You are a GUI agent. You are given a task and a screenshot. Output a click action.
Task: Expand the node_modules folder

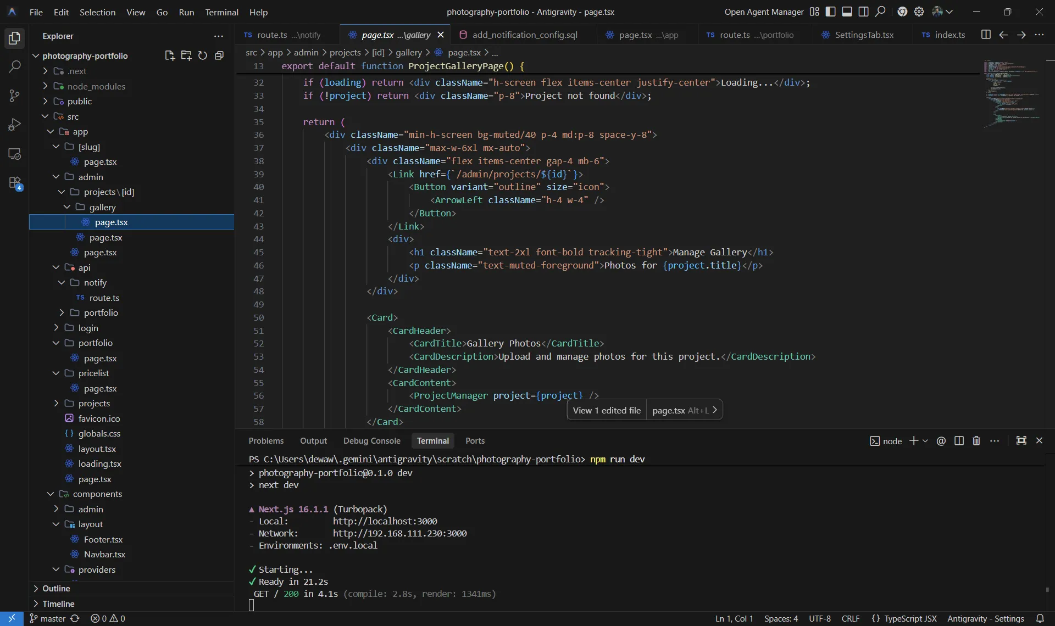pos(96,86)
